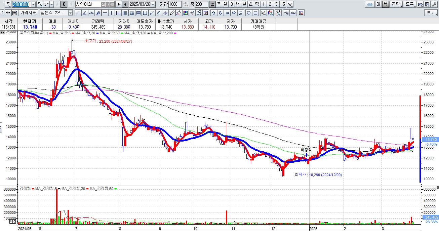Click the stock code input field

pos(21,4)
